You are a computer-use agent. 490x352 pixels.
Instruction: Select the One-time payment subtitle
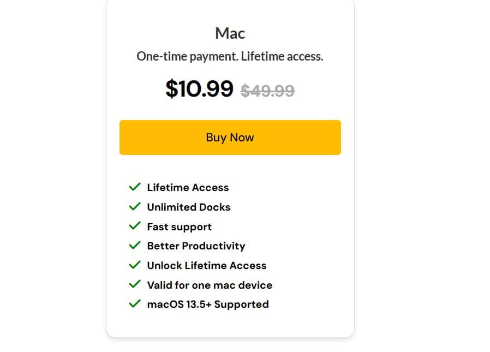point(230,56)
